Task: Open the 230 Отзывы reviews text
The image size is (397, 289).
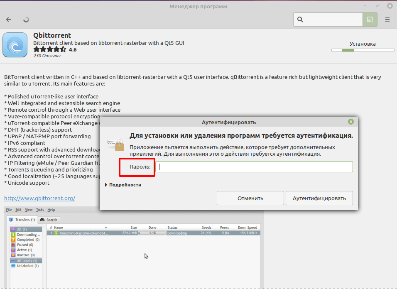Action: (47, 56)
